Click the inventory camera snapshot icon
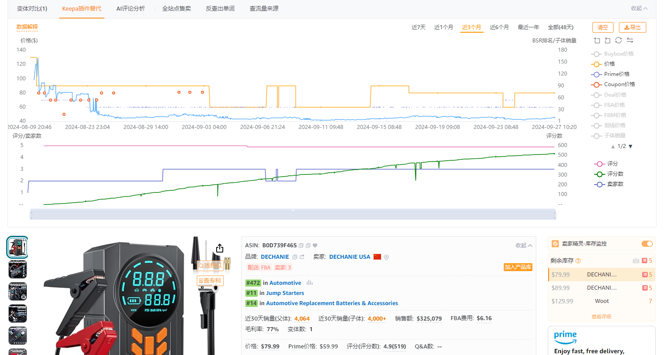The width and height of the screenshot is (664, 355). pyautogui.click(x=636, y=261)
